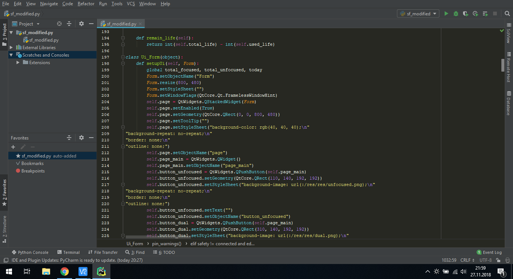The image size is (513, 279).
Task: Fold the class Ui_Form block in the gutter
Action: coord(123,57)
